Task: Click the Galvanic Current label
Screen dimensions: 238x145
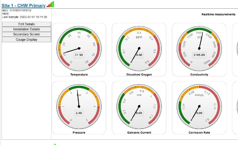Action: 139,133
